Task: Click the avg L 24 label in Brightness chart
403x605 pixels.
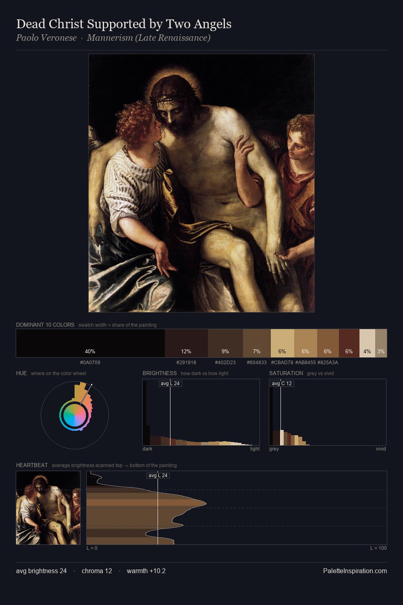Action: tap(170, 384)
